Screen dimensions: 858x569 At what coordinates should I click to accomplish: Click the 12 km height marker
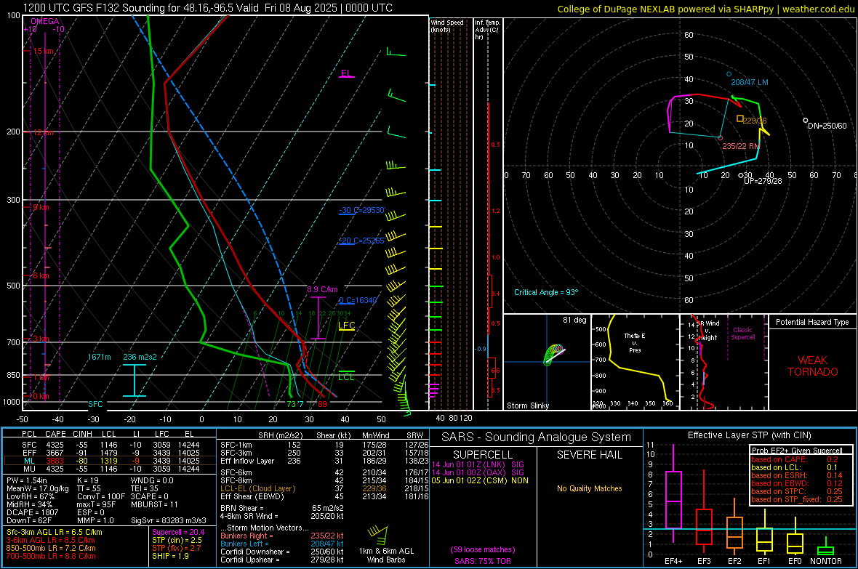pyautogui.click(x=43, y=132)
